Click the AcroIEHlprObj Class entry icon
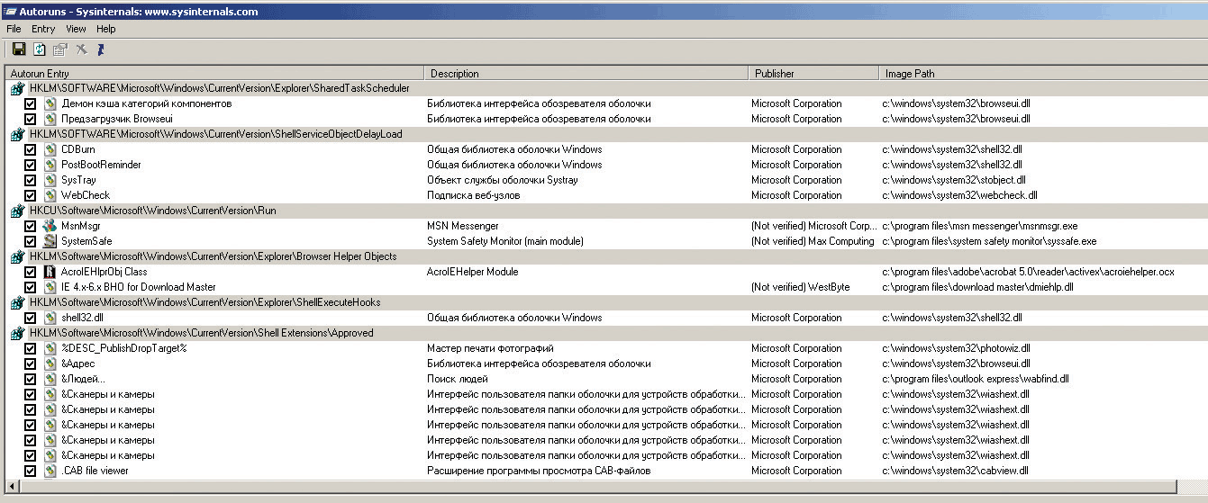This screenshot has height=503, width=1208. pyautogui.click(x=50, y=272)
